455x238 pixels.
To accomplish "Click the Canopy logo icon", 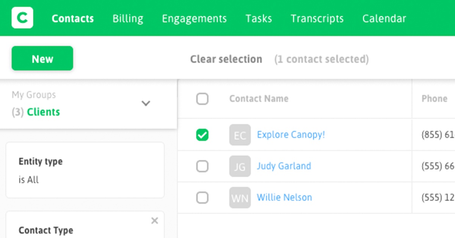I will [22, 18].
